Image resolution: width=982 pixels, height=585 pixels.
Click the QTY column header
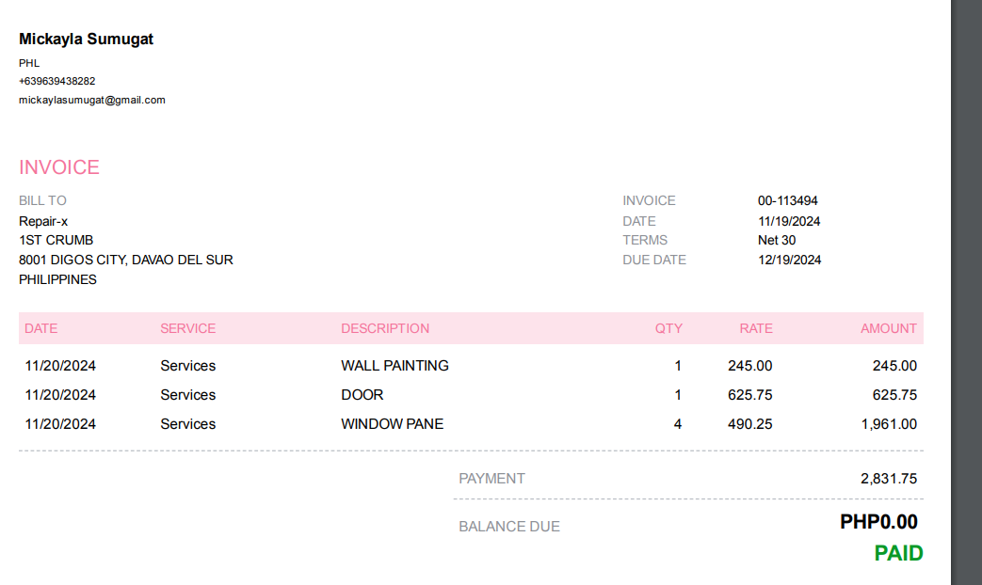click(x=668, y=328)
